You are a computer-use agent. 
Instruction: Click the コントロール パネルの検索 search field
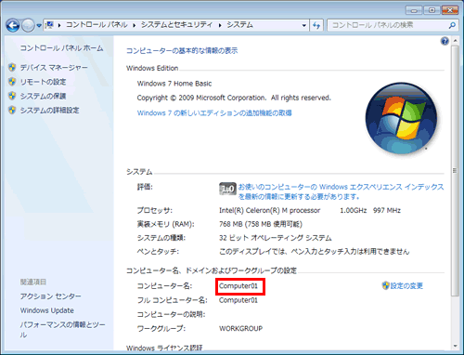point(389,25)
